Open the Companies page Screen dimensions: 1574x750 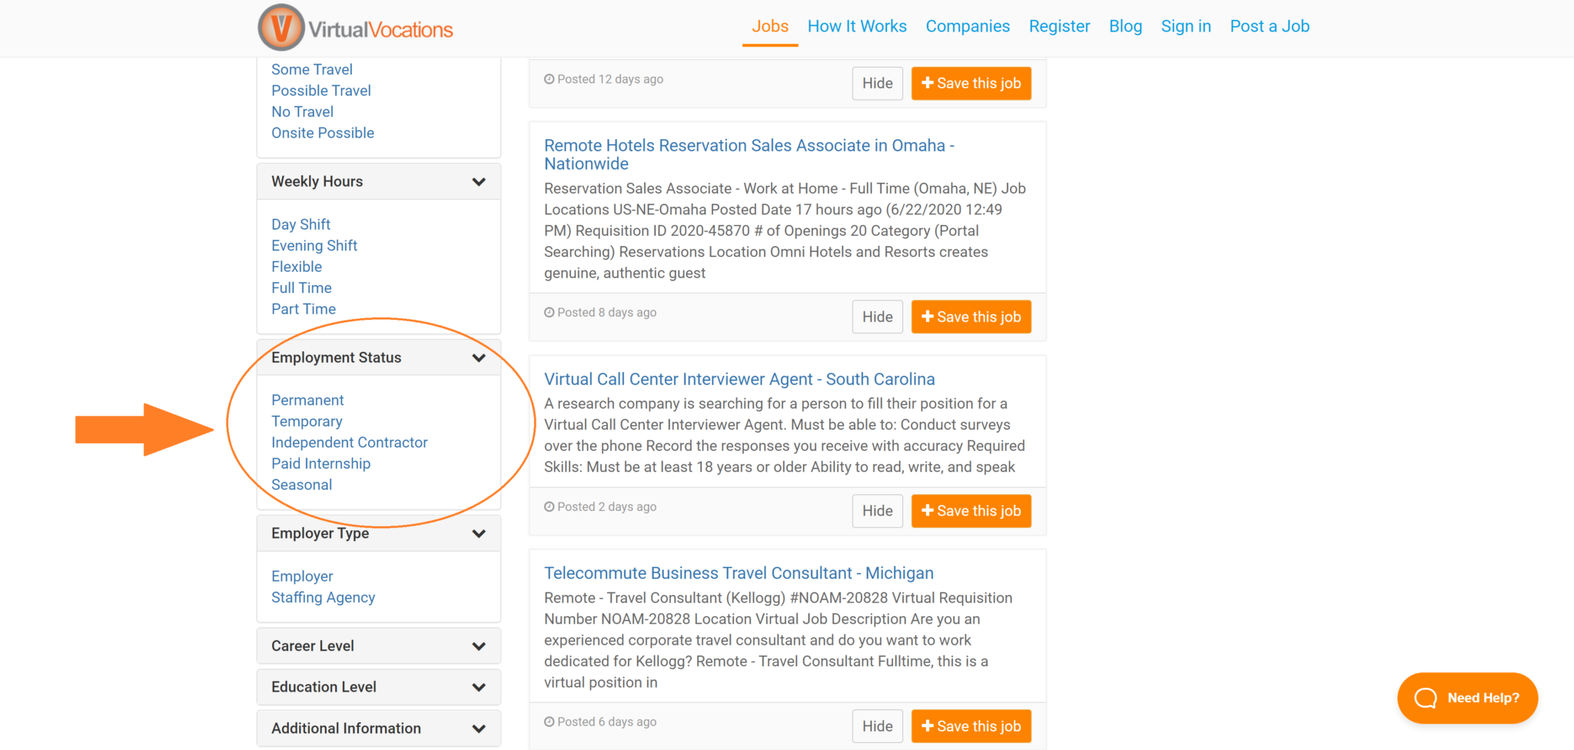[x=968, y=26]
